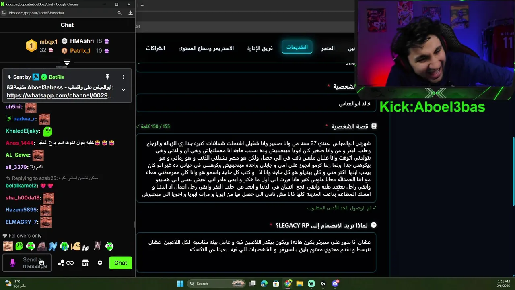Image resolution: width=515 pixels, height=290 pixels.
Task: Open the chat shop storefront icon
Action: click(85, 263)
